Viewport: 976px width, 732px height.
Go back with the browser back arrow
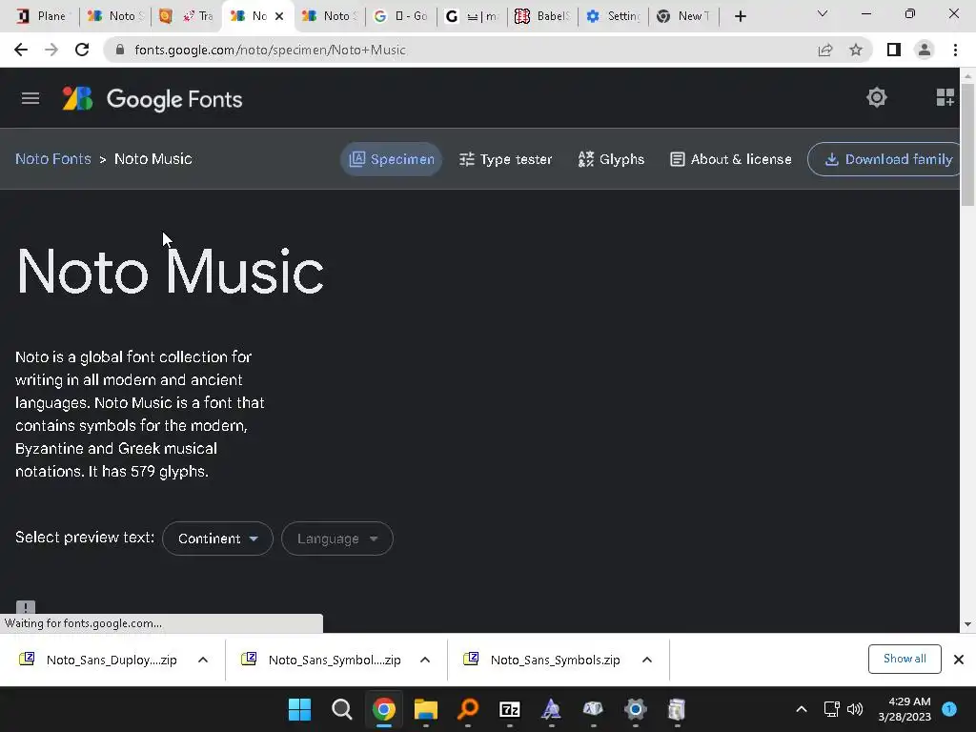point(21,50)
